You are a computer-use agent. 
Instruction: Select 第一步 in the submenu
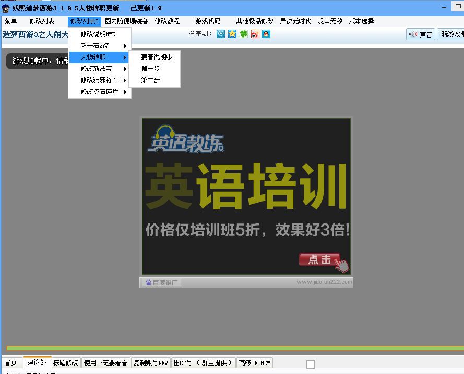tap(151, 69)
